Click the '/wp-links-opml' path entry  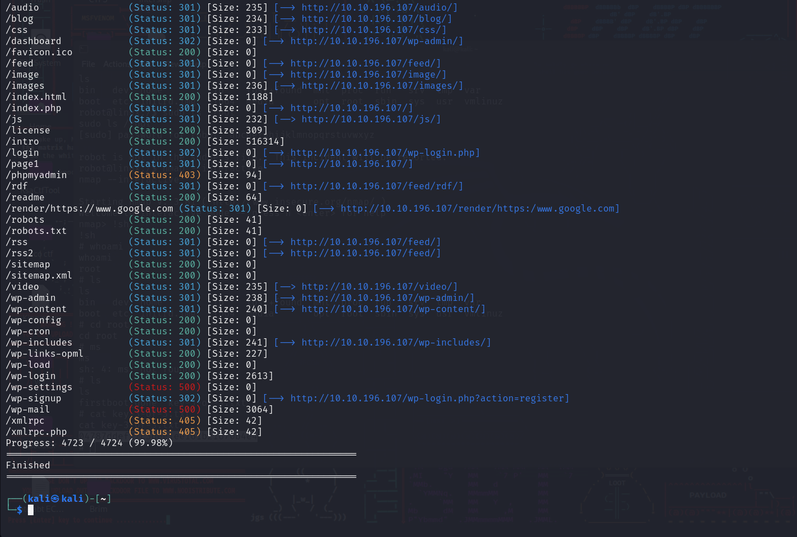[x=45, y=353]
